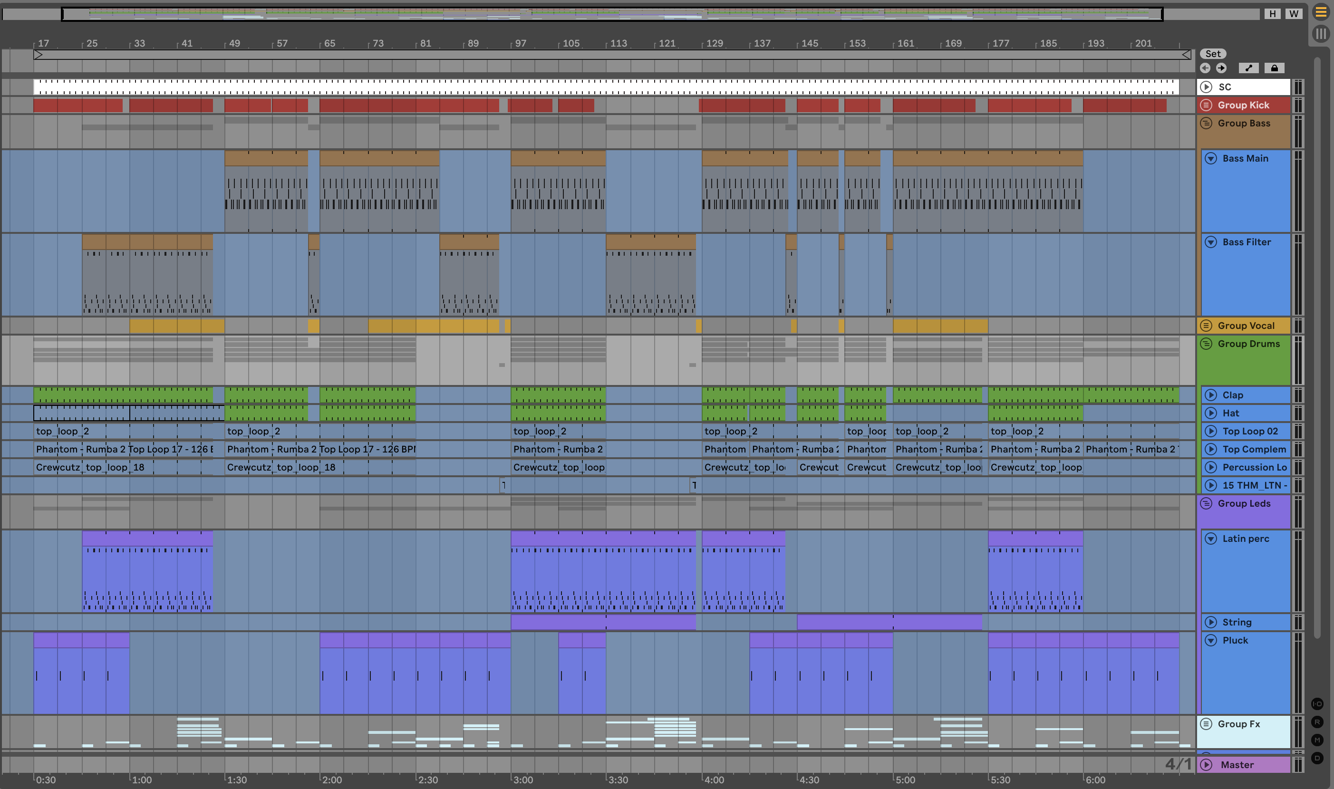Toggle the Returns (R) section visibility
This screenshot has height=789, width=1334.
coord(1317,722)
